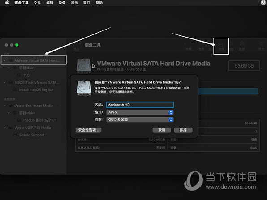Click container icon beside 容器 disk4

coord(15,113)
